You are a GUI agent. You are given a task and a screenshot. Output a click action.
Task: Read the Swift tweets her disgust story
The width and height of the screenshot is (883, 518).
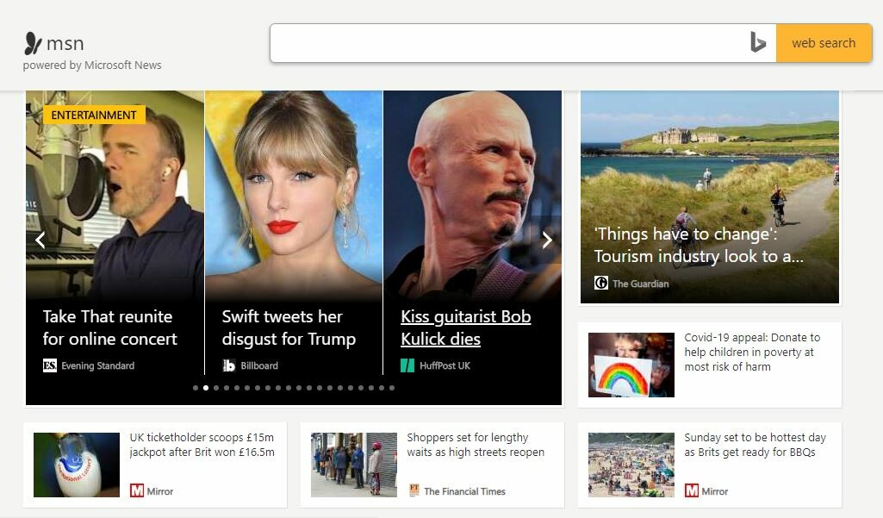click(289, 328)
